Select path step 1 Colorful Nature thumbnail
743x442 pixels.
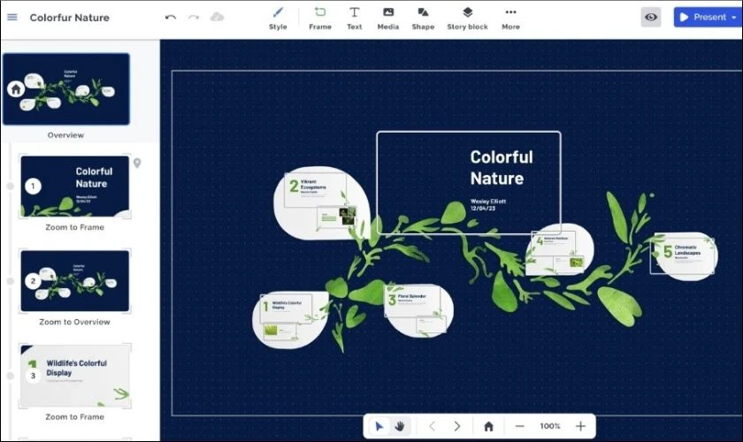click(75, 187)
